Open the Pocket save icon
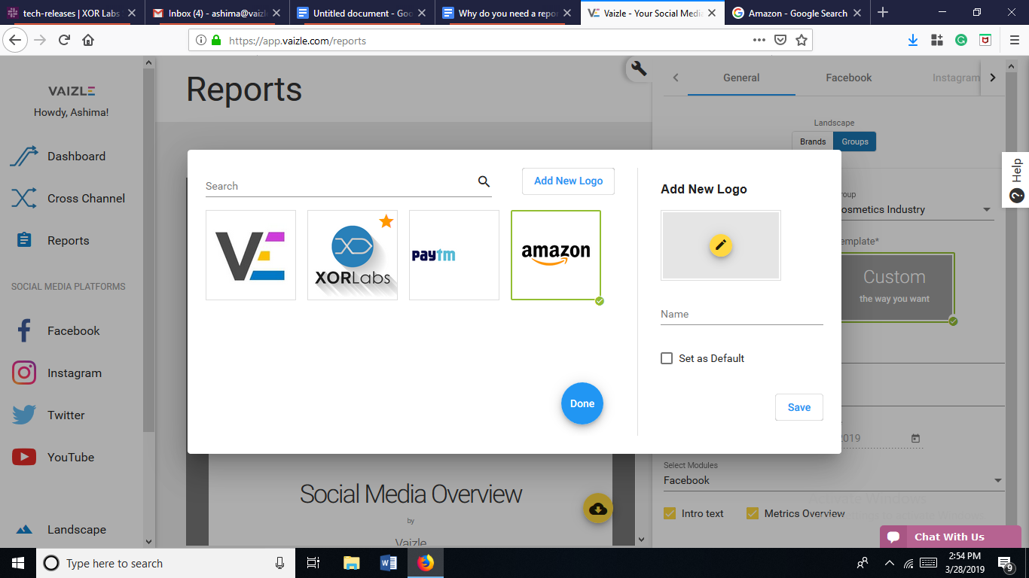 coord(781,40)
